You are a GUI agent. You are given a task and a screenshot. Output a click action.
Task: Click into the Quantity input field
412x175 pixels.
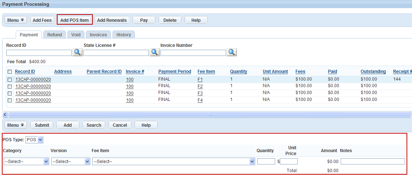coord(266,162)
